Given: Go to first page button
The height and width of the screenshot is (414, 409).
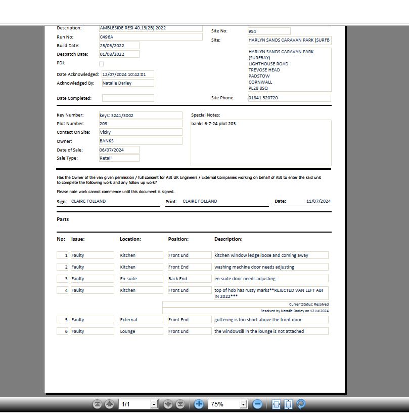Looking at the screenshot, I should (97, 404).
